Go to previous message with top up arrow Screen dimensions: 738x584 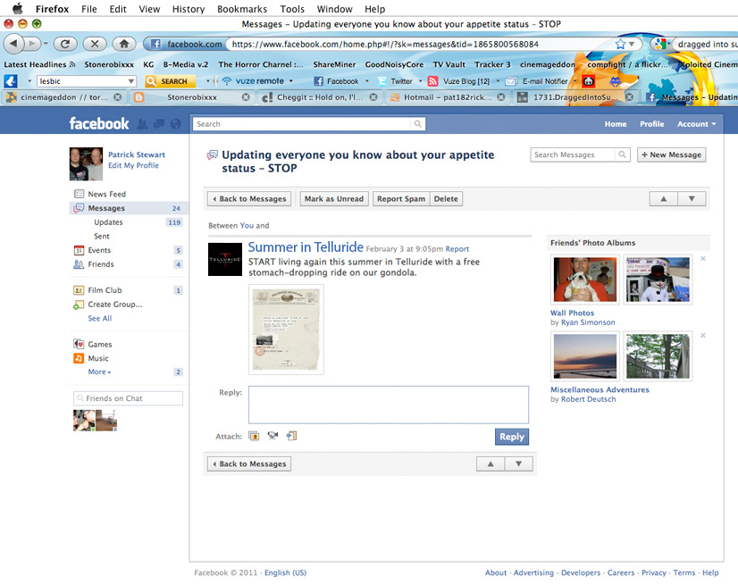pyautogui.click(x=664, y=198)
